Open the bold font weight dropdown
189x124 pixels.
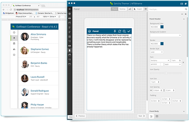click(173, 64)
